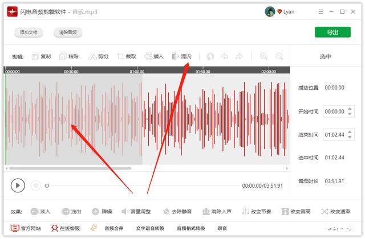Select the 截取 crop tool
365x239 pixels.
127,56
